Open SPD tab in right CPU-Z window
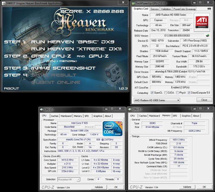This screenshot has width=215, height=192. coord(175,116)
